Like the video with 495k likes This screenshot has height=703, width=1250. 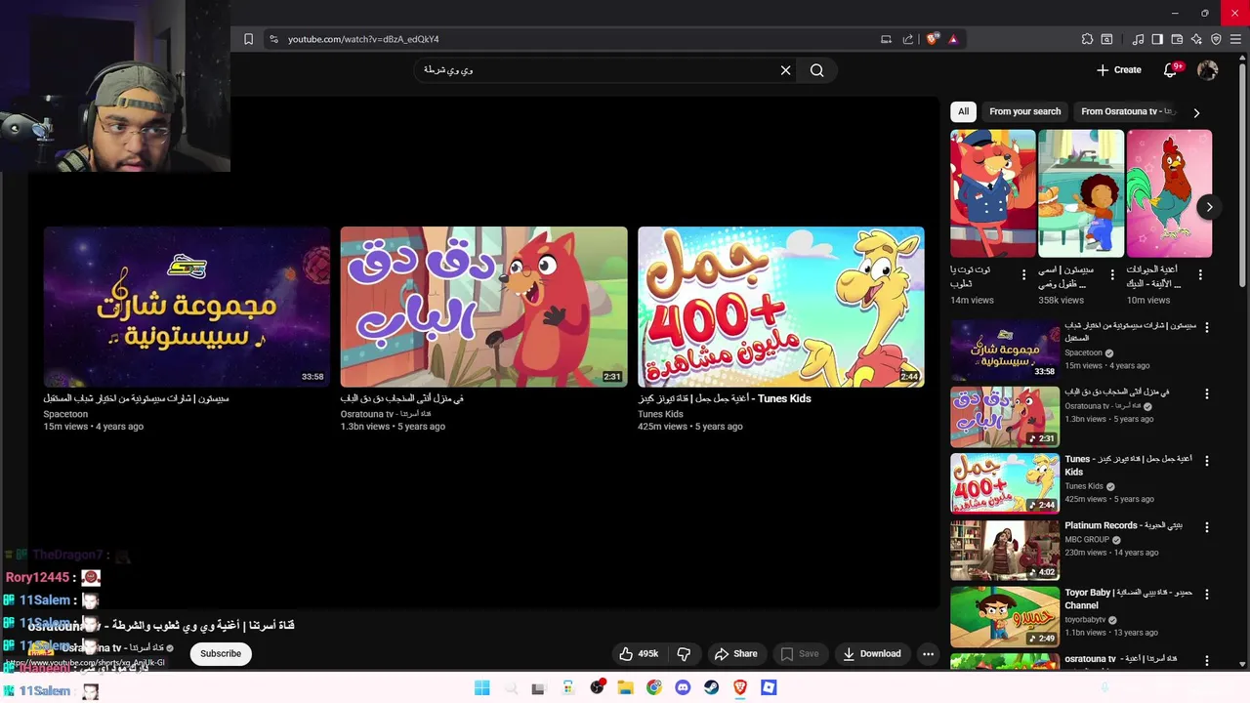[638, 653]
